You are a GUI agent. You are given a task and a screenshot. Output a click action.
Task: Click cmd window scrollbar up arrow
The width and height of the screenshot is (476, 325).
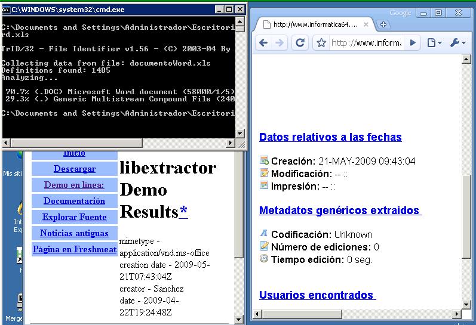pyautogui.click(x=240, y=21)
